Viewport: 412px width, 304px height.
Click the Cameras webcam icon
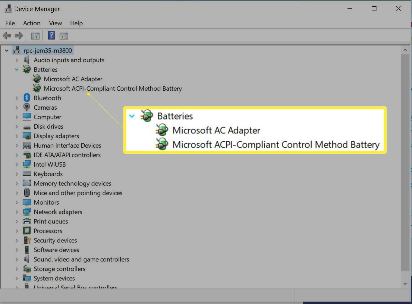pyautogui.click(x=27, y=107)
